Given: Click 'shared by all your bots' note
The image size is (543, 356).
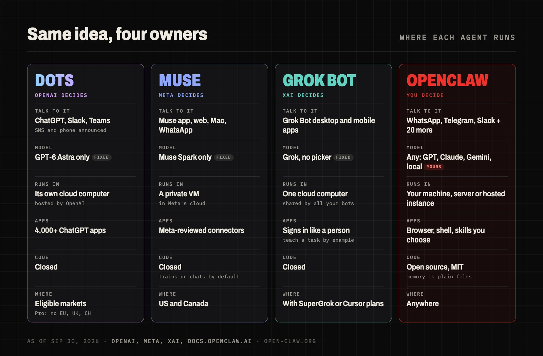Looking at the screenshot, I should click(x=318, y=203).
